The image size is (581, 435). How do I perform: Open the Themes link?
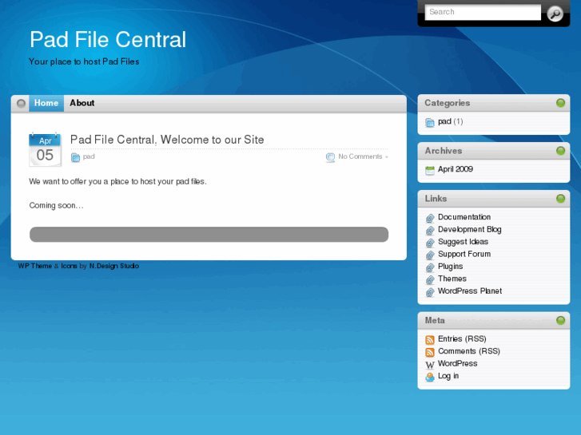click(452, 279)
